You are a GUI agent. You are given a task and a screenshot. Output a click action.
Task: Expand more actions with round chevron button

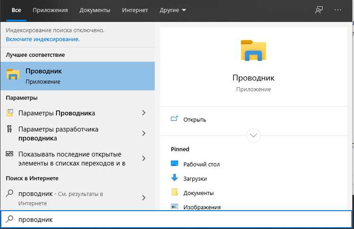point(253,135)
